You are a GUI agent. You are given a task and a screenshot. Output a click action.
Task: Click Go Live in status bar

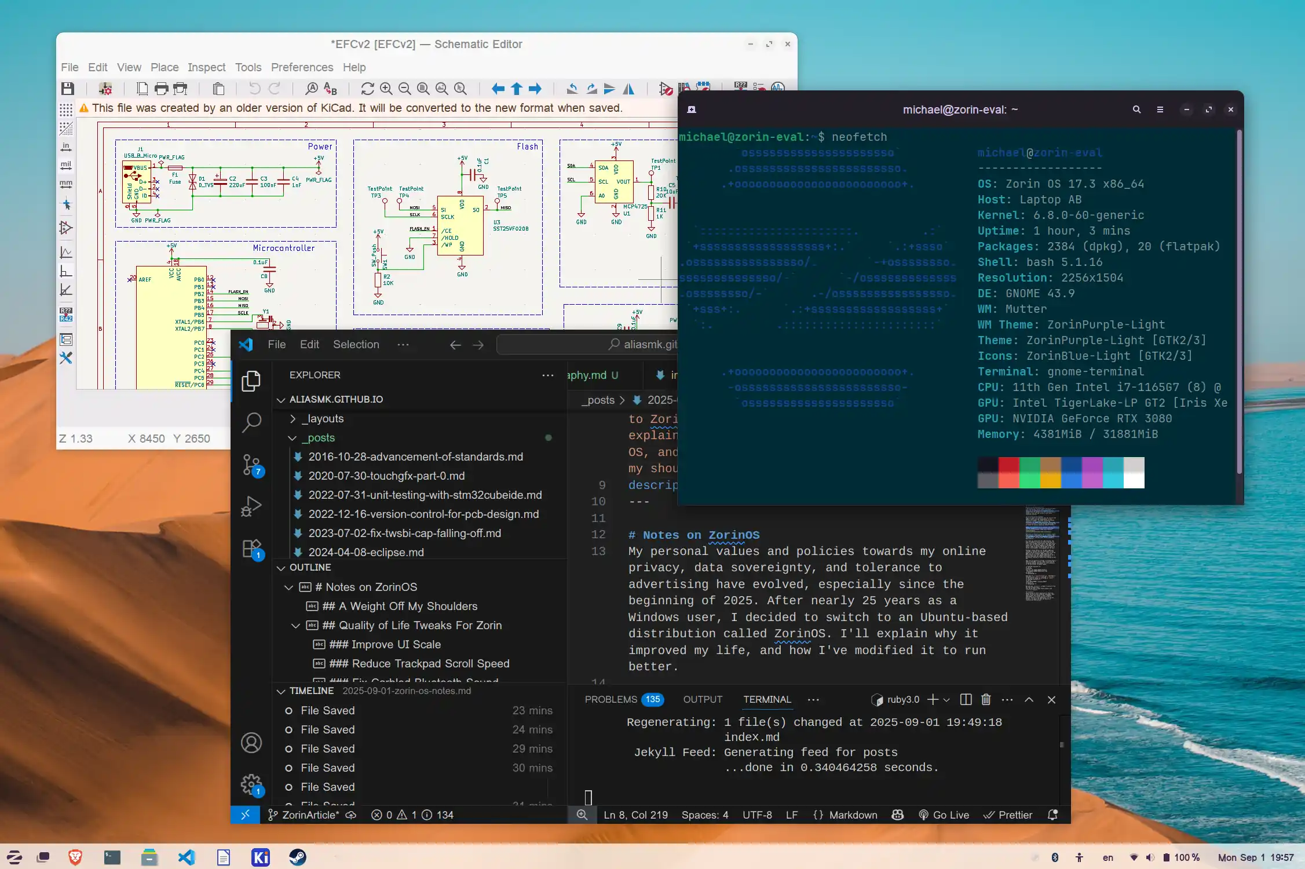click(944, 815)
